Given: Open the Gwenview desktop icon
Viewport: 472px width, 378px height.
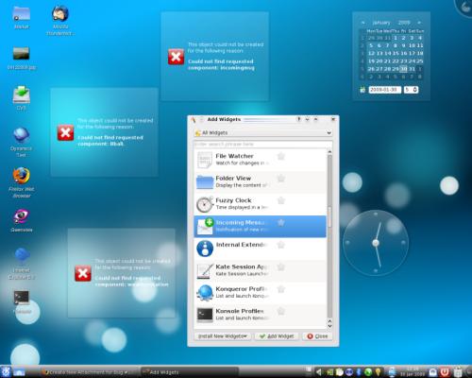Looking at the screenshot, I should pyautogui.click(x=21, y=216).
